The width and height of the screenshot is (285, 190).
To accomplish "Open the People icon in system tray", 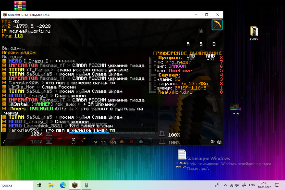I will 217,185.
